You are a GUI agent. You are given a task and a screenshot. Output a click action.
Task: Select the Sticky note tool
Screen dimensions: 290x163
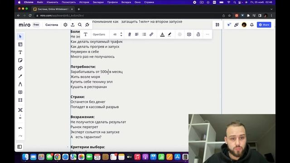pyautogui.click(x=20, y=60)
